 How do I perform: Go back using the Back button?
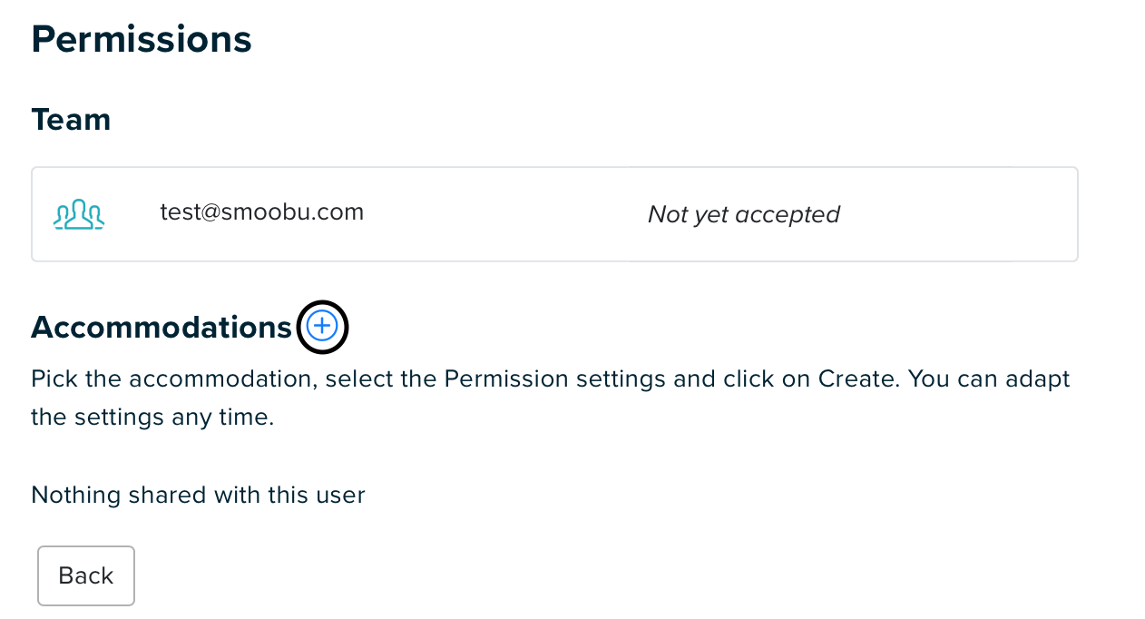click(x=86, y=575)
